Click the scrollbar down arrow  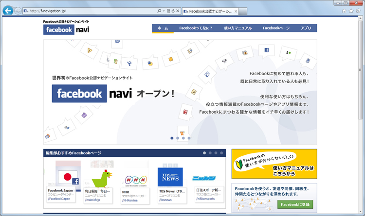360,211
